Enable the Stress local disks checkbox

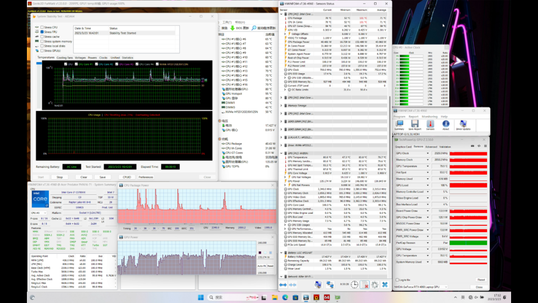click(42, 46)
